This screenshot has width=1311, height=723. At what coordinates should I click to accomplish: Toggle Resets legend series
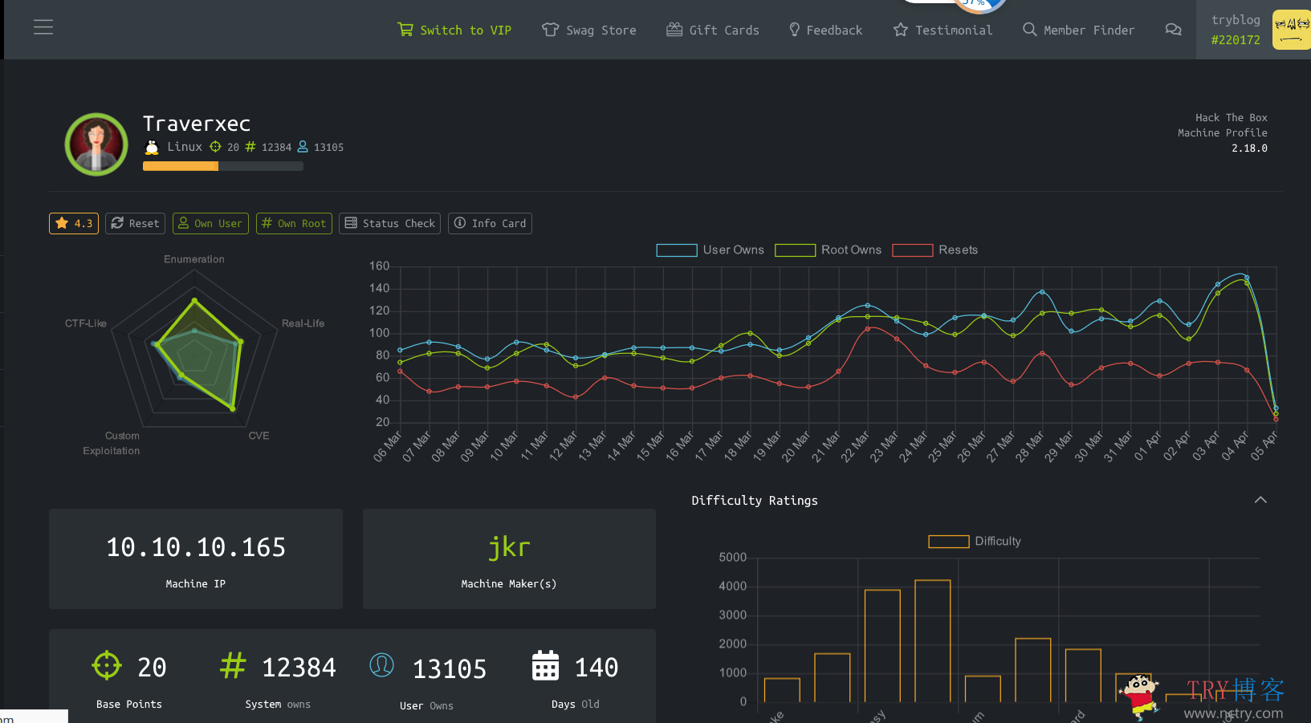935,250
